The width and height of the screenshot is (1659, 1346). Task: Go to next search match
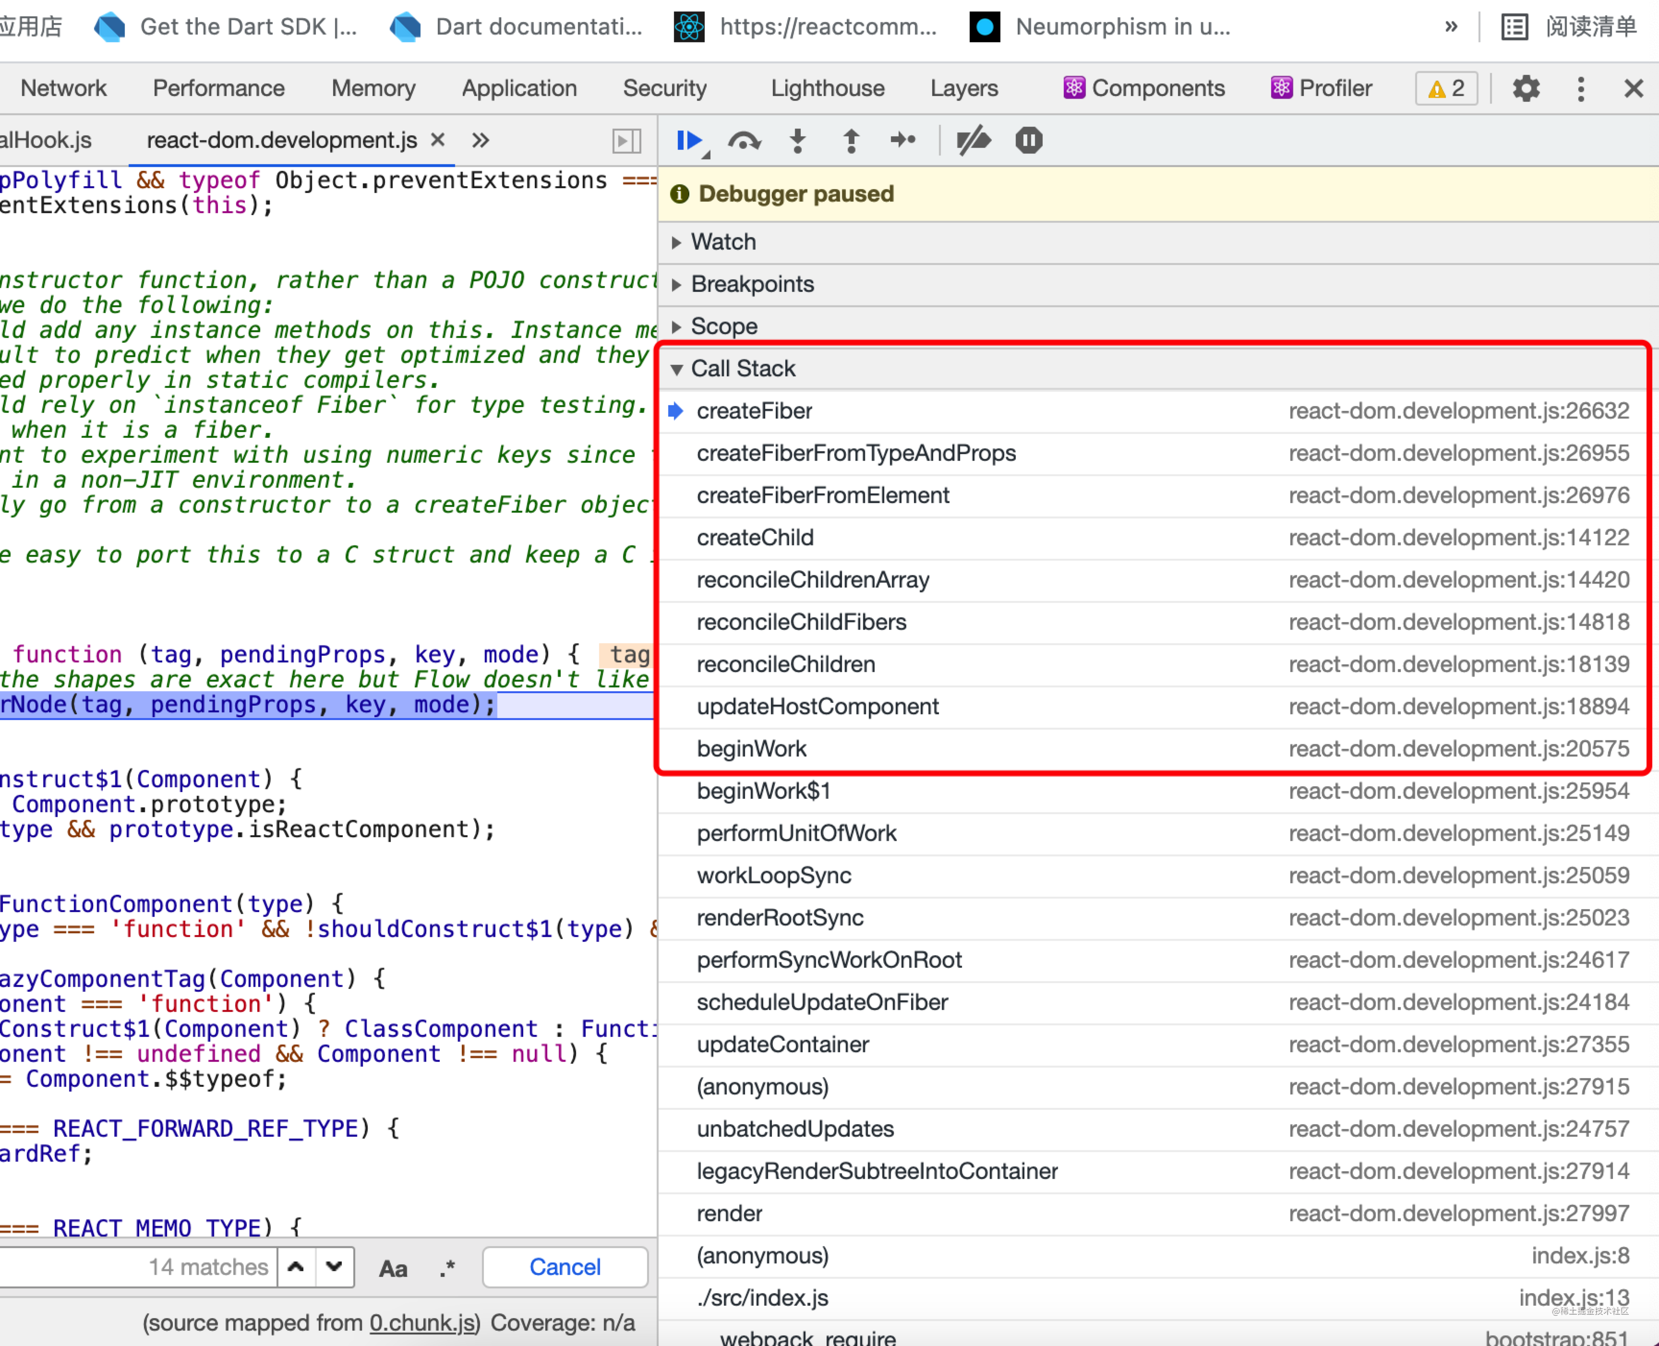(334, 1267)
